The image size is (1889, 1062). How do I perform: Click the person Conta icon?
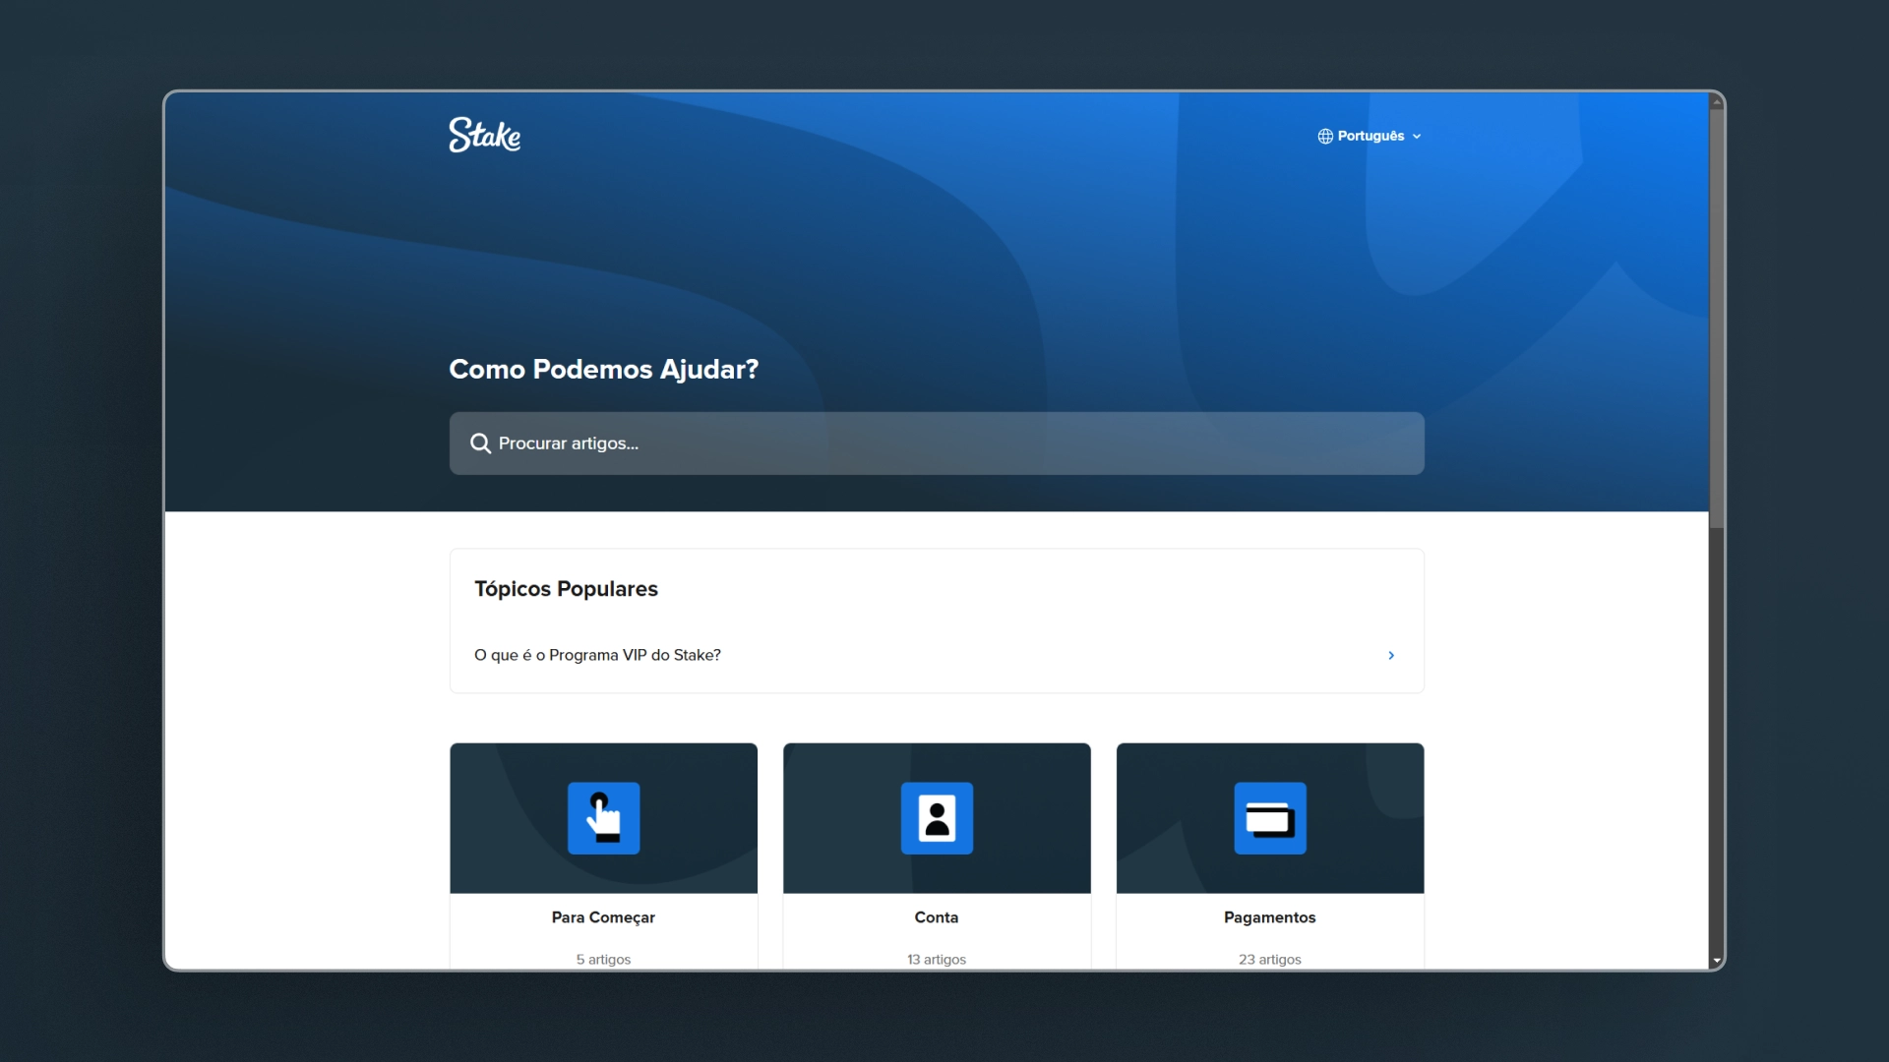(x=937, y=818)
